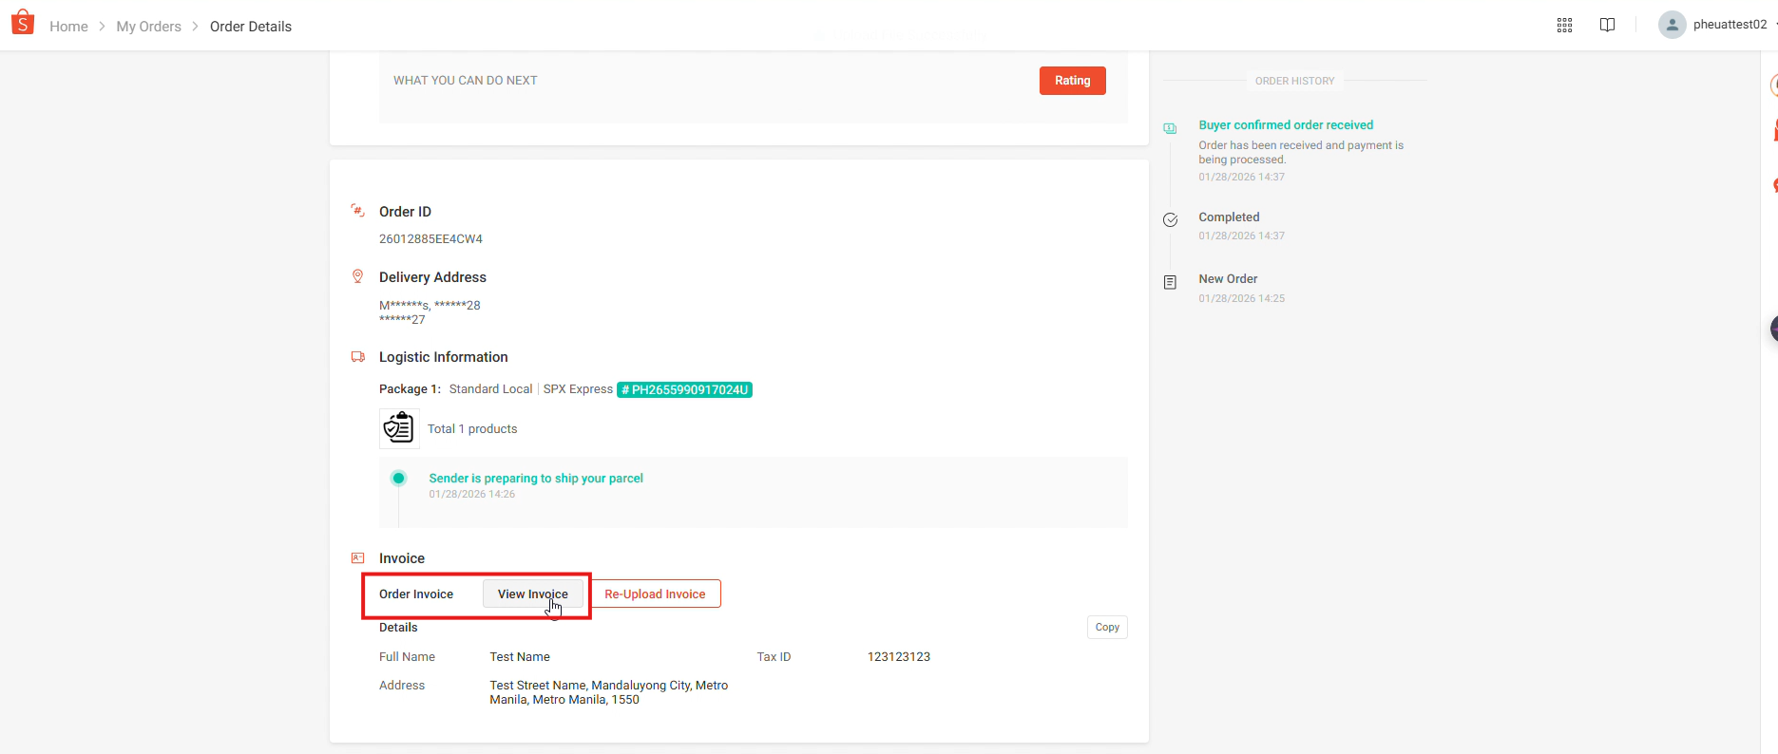This screenshot has height=754, width=1778.
Task: Click the New Order document icon
Action: [1170, 282]
